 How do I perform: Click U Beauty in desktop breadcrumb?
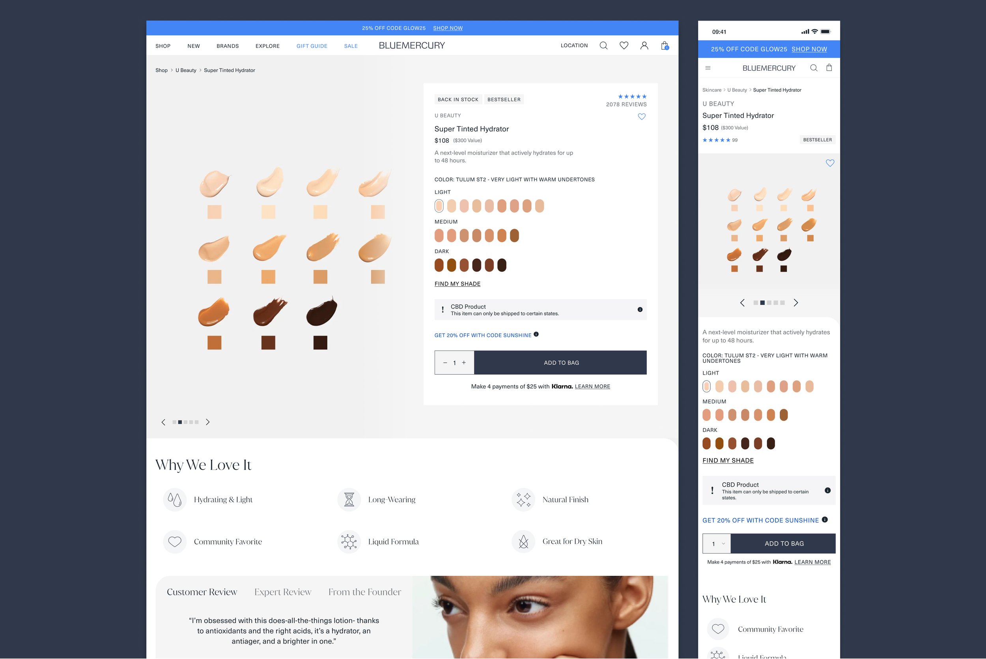click(x=186, y=70)
